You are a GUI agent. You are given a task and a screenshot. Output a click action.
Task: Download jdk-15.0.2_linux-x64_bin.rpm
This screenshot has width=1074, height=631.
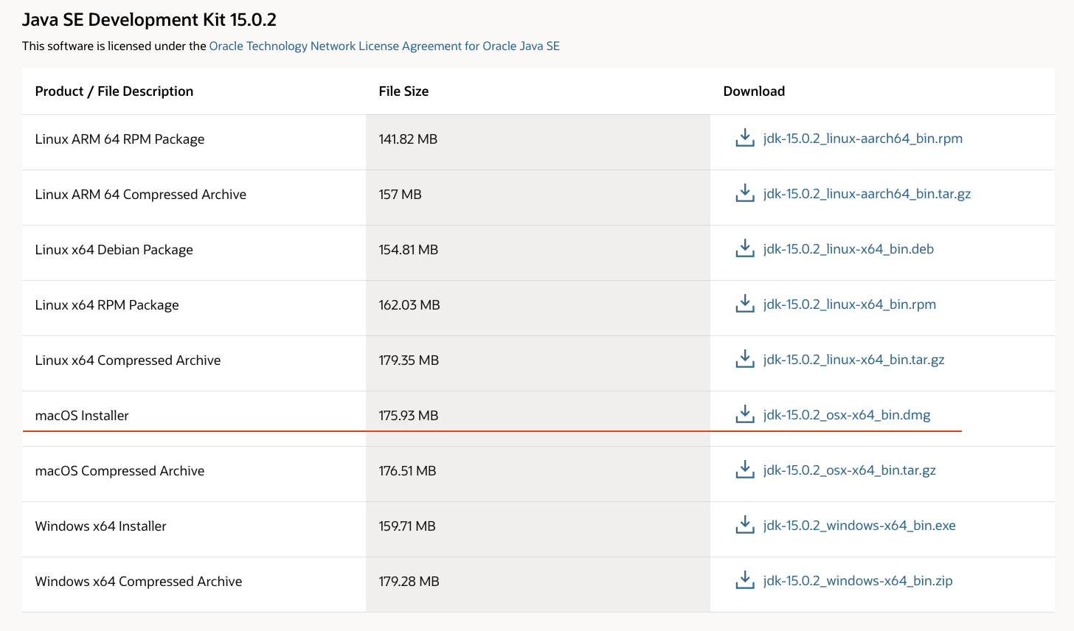coord(850,304)
